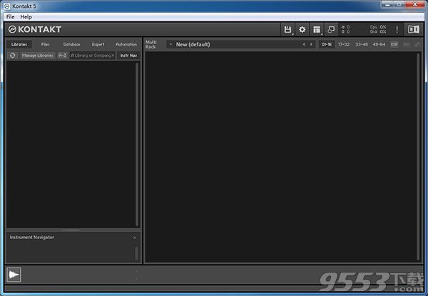Click the Cpu usage readout
This screenshot has height=296, width=428.
click(x=378, y=27)
